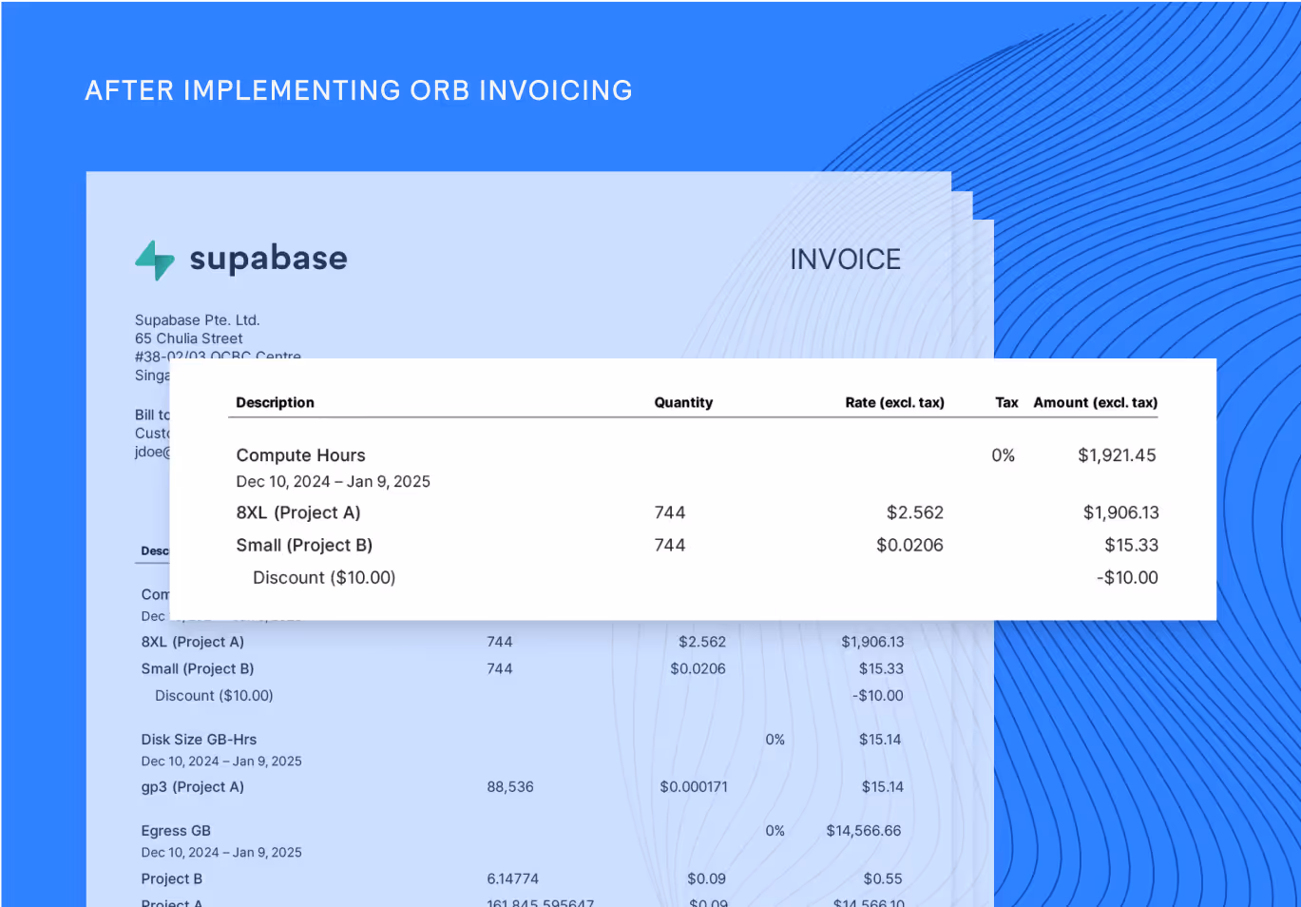Click the $2.562 rate in the callout
Screen dimensions: 1301x907
click(x=915, y=512)
